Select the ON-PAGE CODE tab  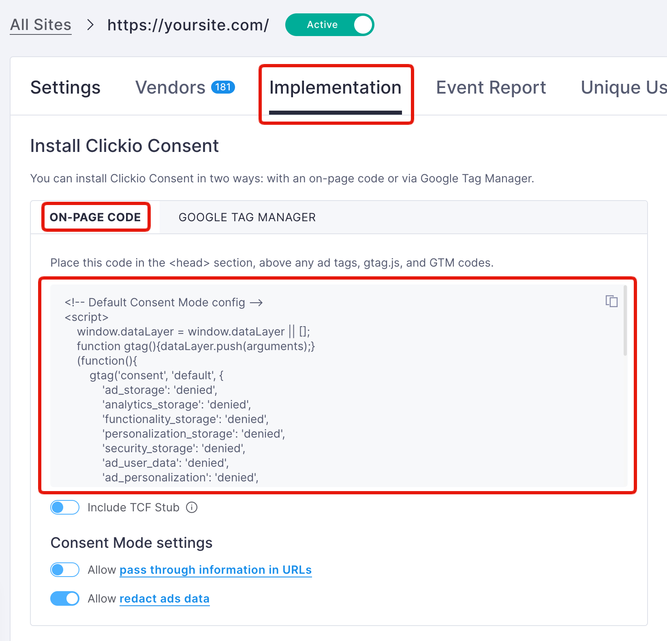point(95,217)
